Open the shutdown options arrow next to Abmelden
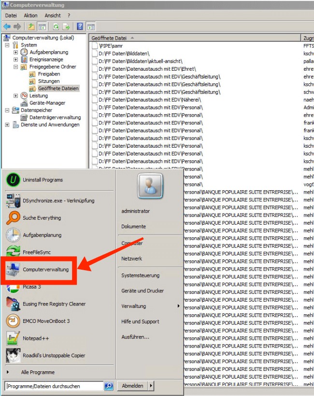314x396 pixels. coord(151,386)
